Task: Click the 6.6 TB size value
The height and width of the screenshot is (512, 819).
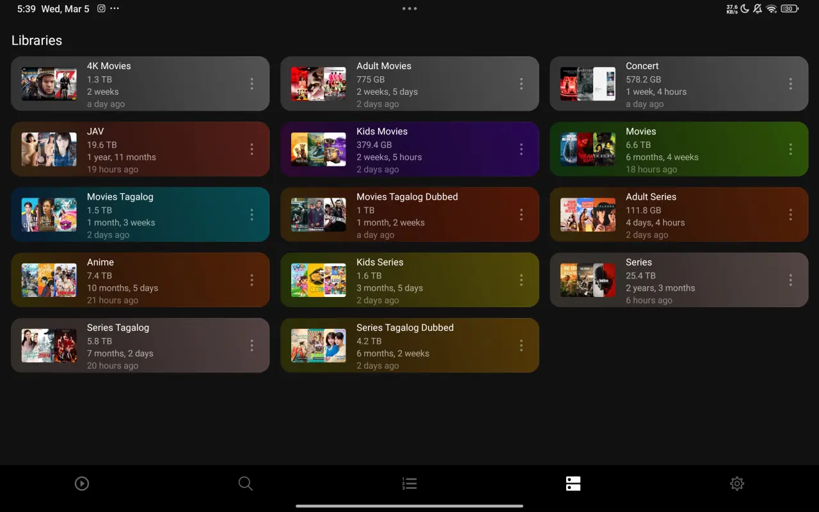Action: point(638,145)
